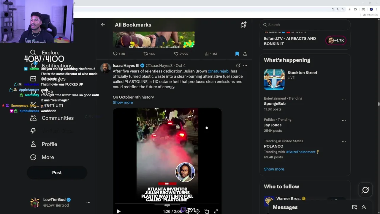Open Stockton Street live event title

coord(302,73)
